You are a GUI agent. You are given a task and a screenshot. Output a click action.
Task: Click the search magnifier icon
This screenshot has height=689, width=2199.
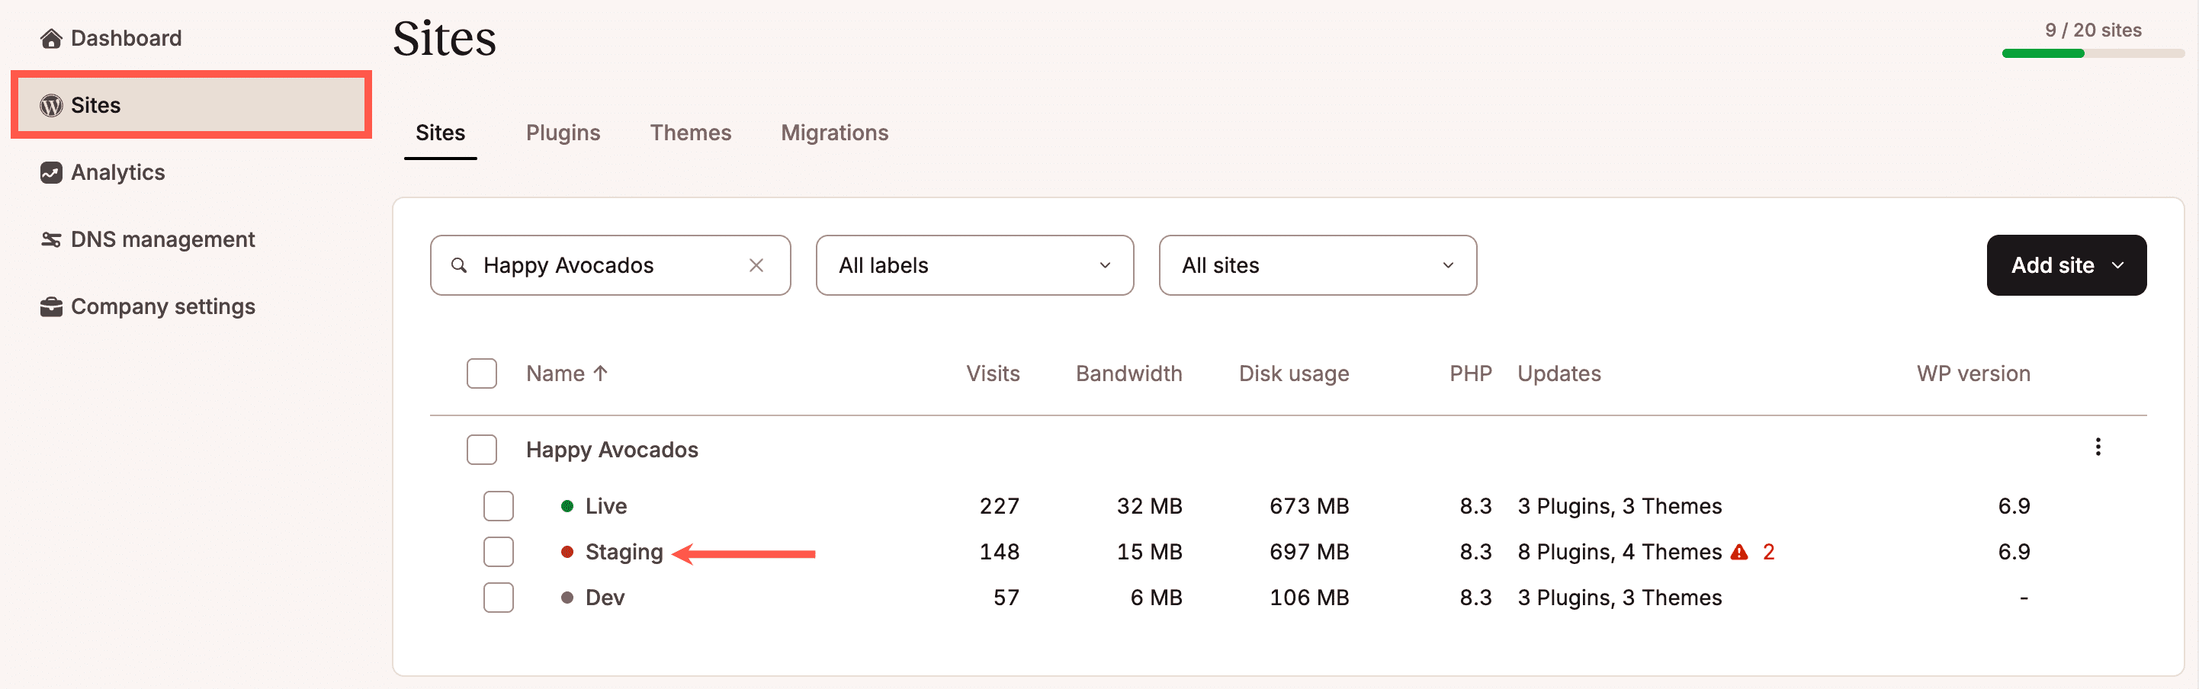pyautogui.click(x=458, y=264)
